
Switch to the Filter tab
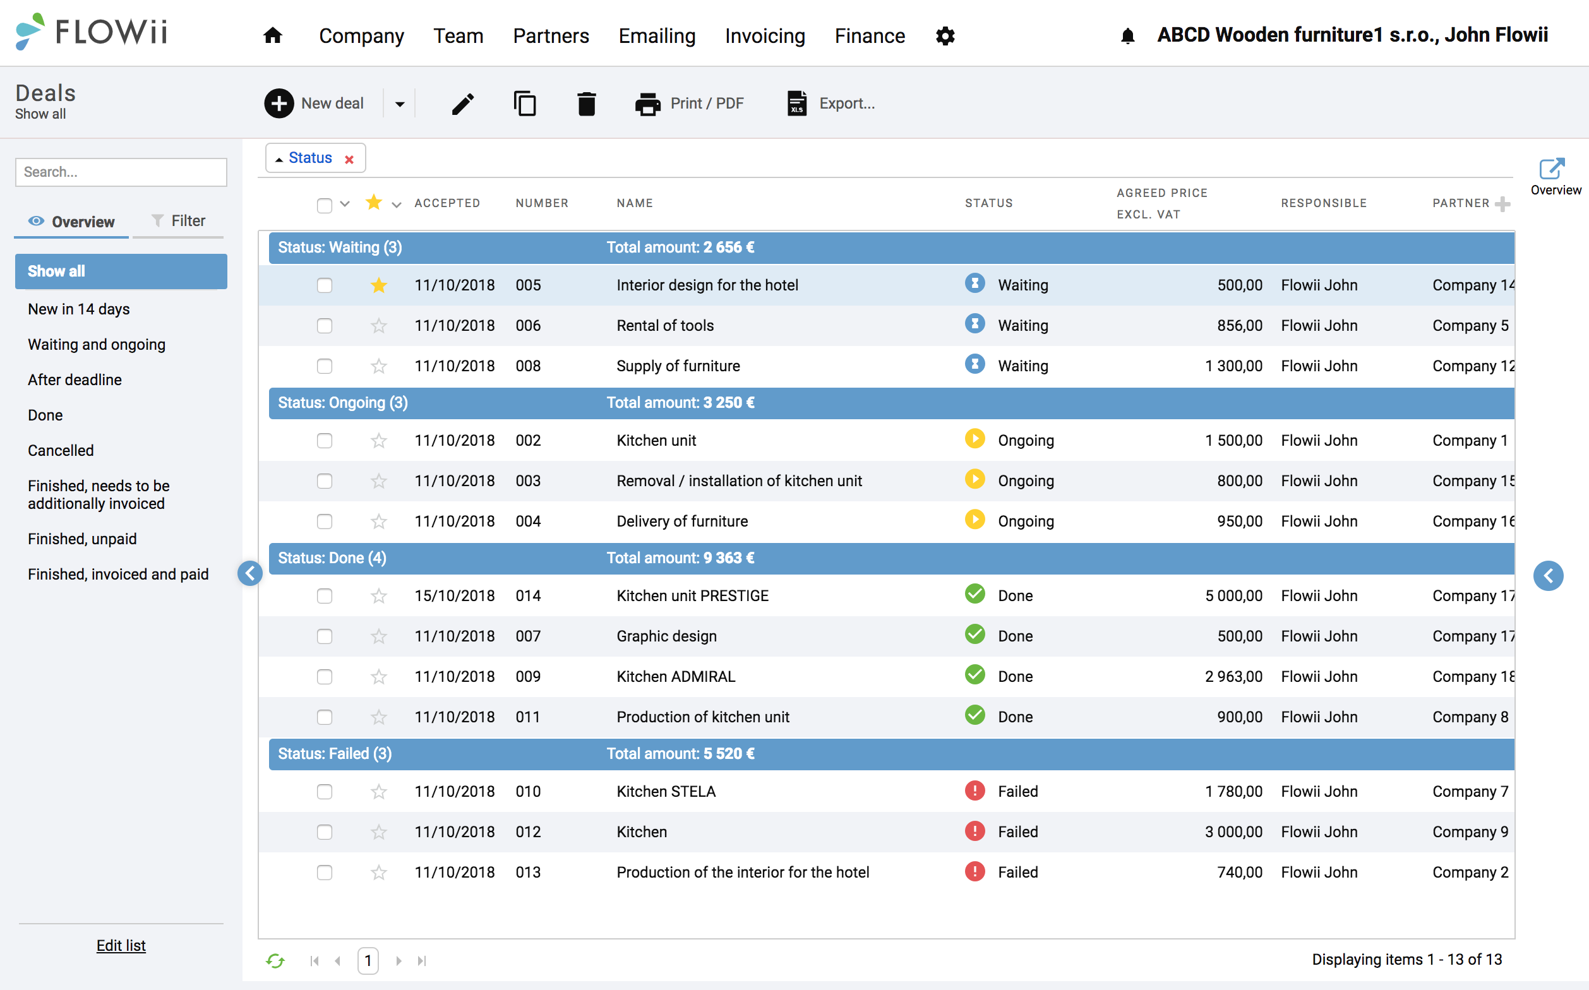point(178,222)
